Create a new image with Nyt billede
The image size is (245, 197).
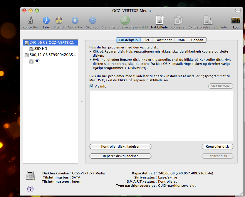pos(159,21)
